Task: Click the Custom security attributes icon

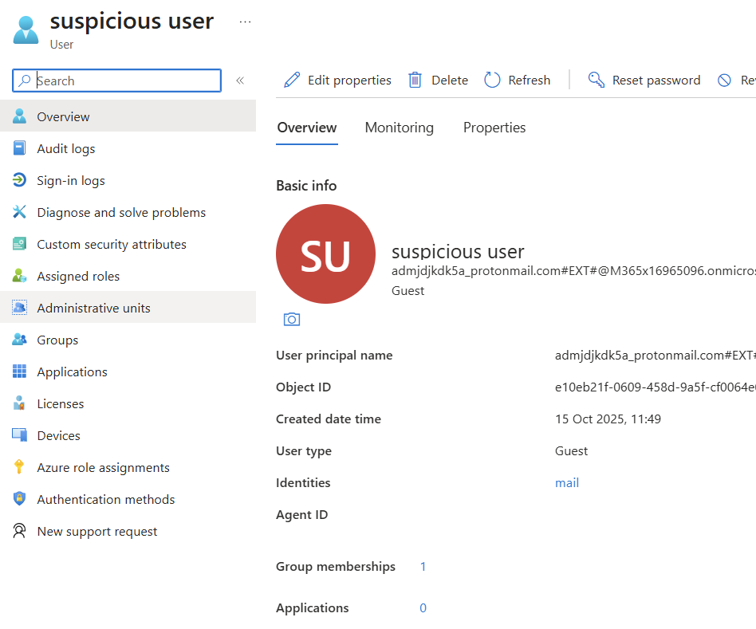Action: point(20,244)
